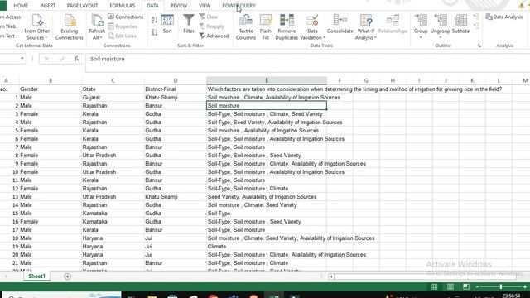This screenshot has width=530, height=298.
Task: Open the FORMULAS ribbon tab
Action: tap(123, 6)
